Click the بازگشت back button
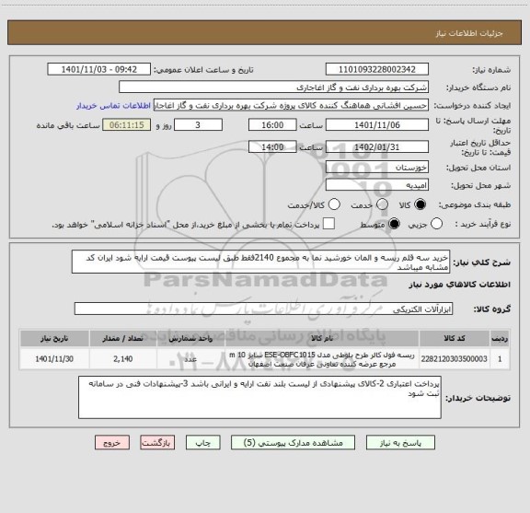The width and height of the screenshot is (530, 513). point(157,443)
